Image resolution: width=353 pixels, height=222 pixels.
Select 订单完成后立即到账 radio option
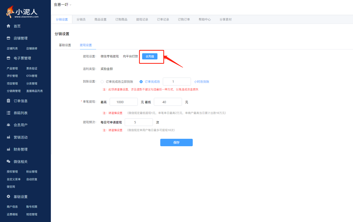tap(102, 82)
